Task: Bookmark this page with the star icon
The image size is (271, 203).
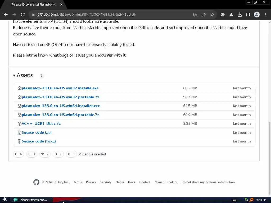Action: [212, 15]
